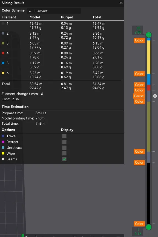The image size is (158, 237).
Task: Click the Total column header
Action: (x=97, y=17)
